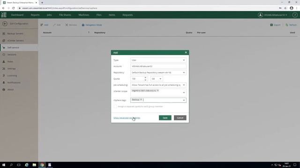Bookmark this page with star icon
The width and height of the screenshot is (300, 168).
coord(285,8)
